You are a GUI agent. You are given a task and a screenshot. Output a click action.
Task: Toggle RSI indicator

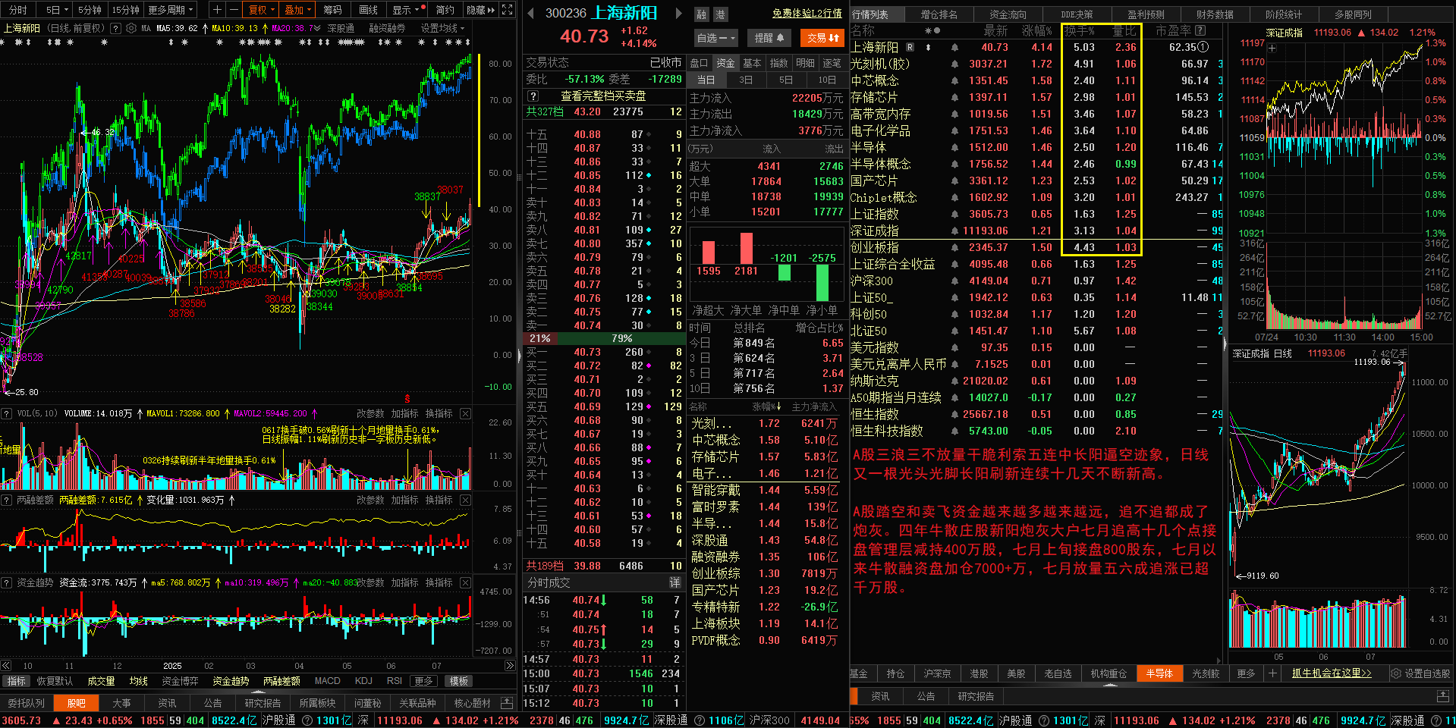pyautogui.click(x=394, y=681)
